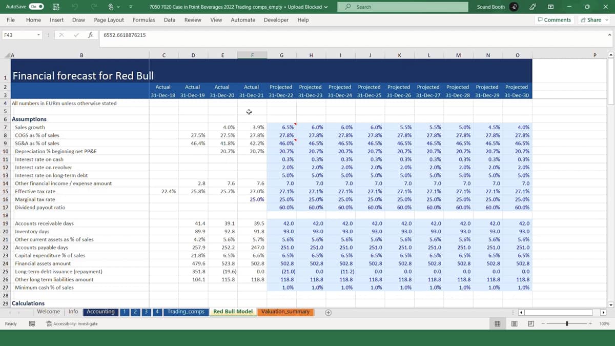Select row 7 header
The height and width of the screenshot is (346, 615).
point(5,127)
